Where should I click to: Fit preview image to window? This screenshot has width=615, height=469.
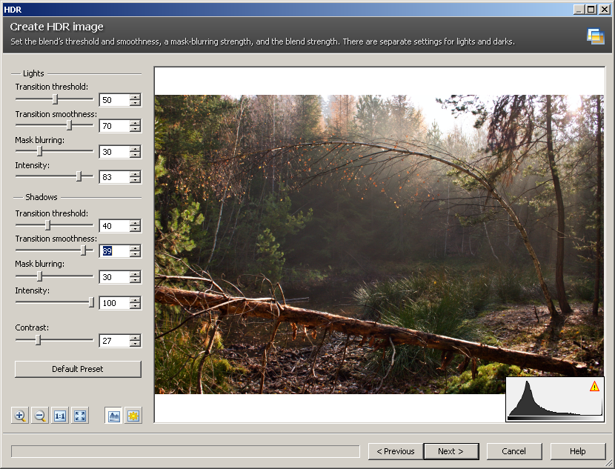(80, 416)
